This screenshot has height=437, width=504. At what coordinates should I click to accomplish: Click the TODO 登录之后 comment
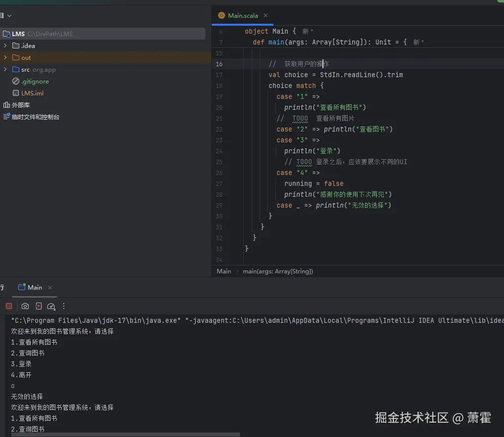[346, 162]
